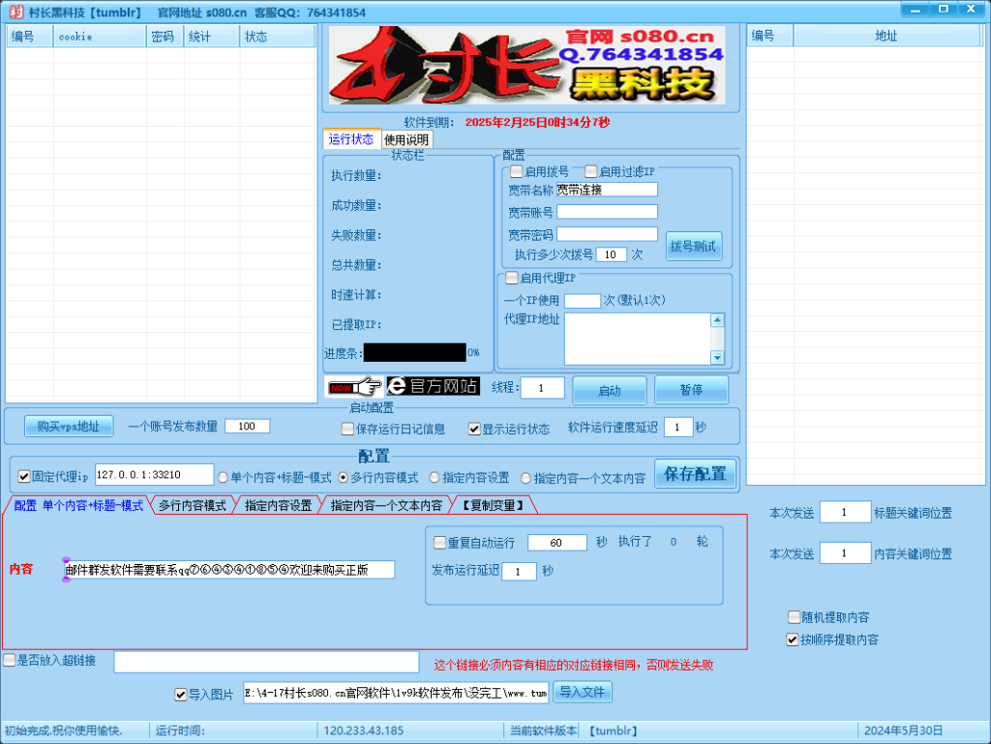Click the 2024年5月30日 status bar date
The width and height of the screenshot is (991, 744).
point(903,730)
